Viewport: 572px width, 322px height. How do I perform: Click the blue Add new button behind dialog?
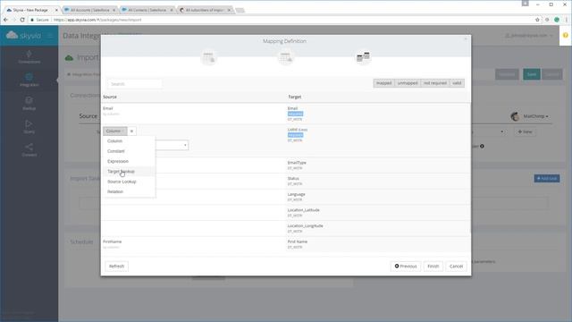click(x=547, y=179)
